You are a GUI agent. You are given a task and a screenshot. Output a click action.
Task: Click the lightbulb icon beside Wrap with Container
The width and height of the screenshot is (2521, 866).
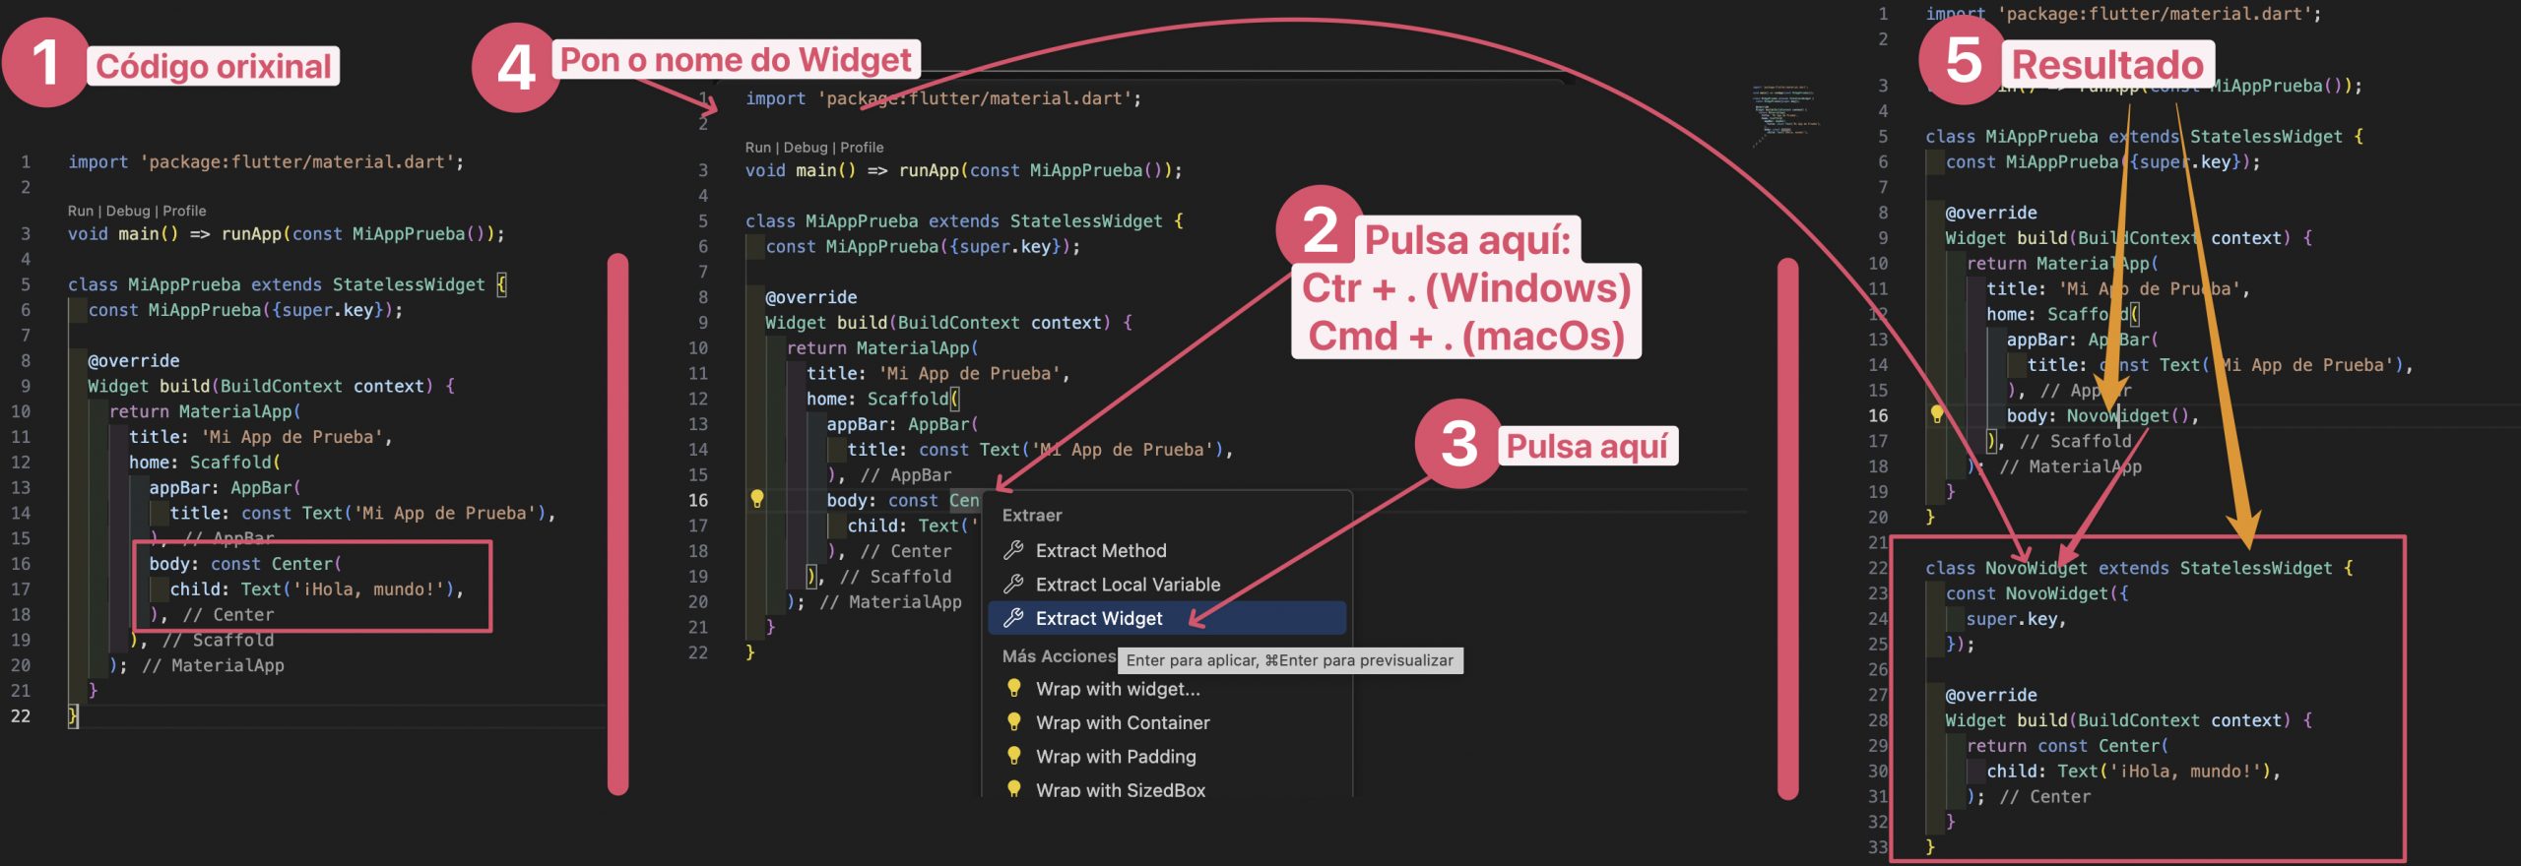(x=1013, y=721)
